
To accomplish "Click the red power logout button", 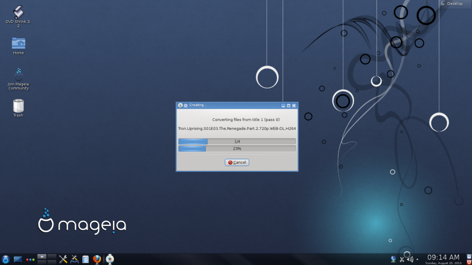I will click(469, 262).
